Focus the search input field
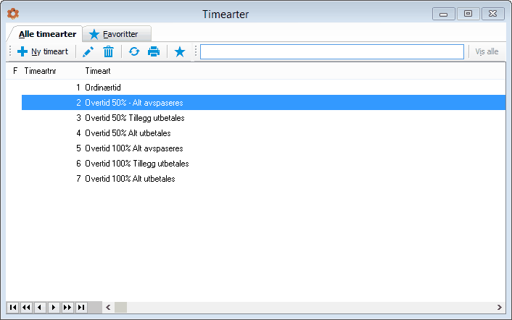This screenshot has width=512, height=320. pos(331,52)
